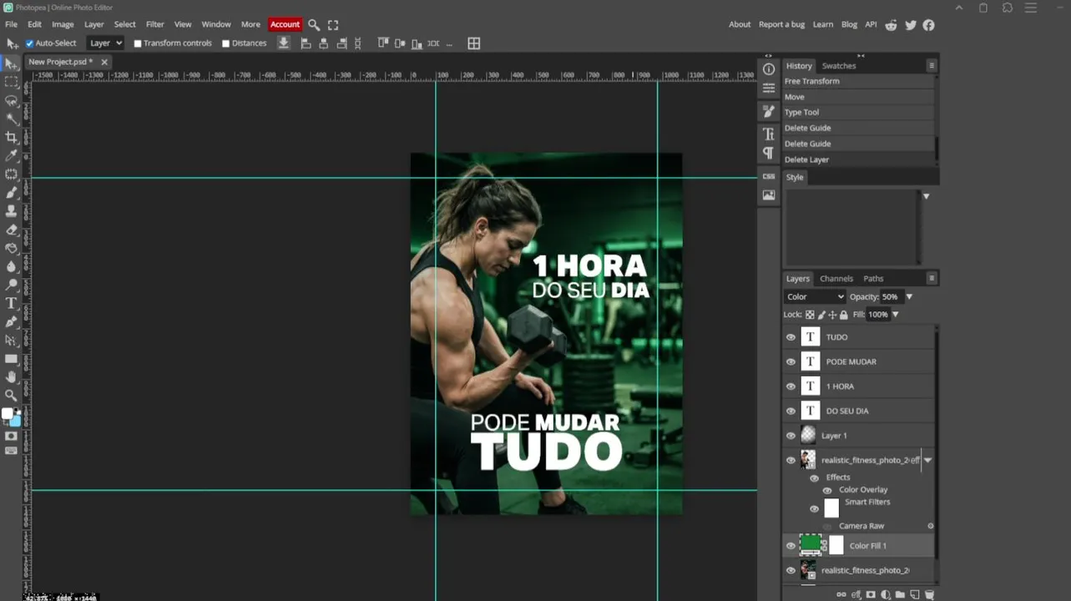Select the Dodge tool
Image resolution: width=1071 pixels, height=601 pixels.
pyautogui.click(x=11, y=285)
